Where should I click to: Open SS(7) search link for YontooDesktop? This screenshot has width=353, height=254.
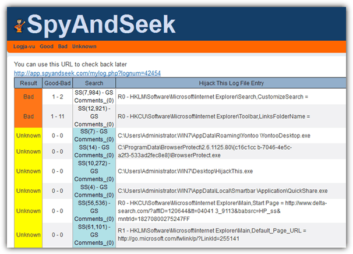94,131
